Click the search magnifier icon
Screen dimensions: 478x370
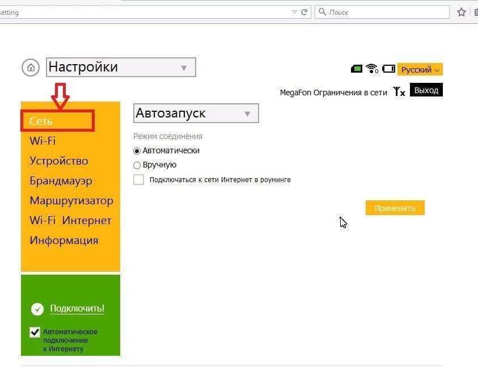tap(322, 12)
